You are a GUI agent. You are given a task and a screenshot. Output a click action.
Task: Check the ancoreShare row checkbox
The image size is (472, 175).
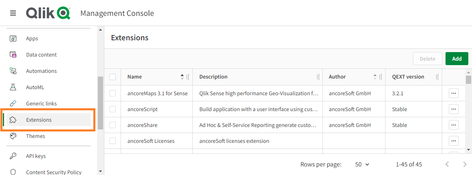click(x=112, y=125)
